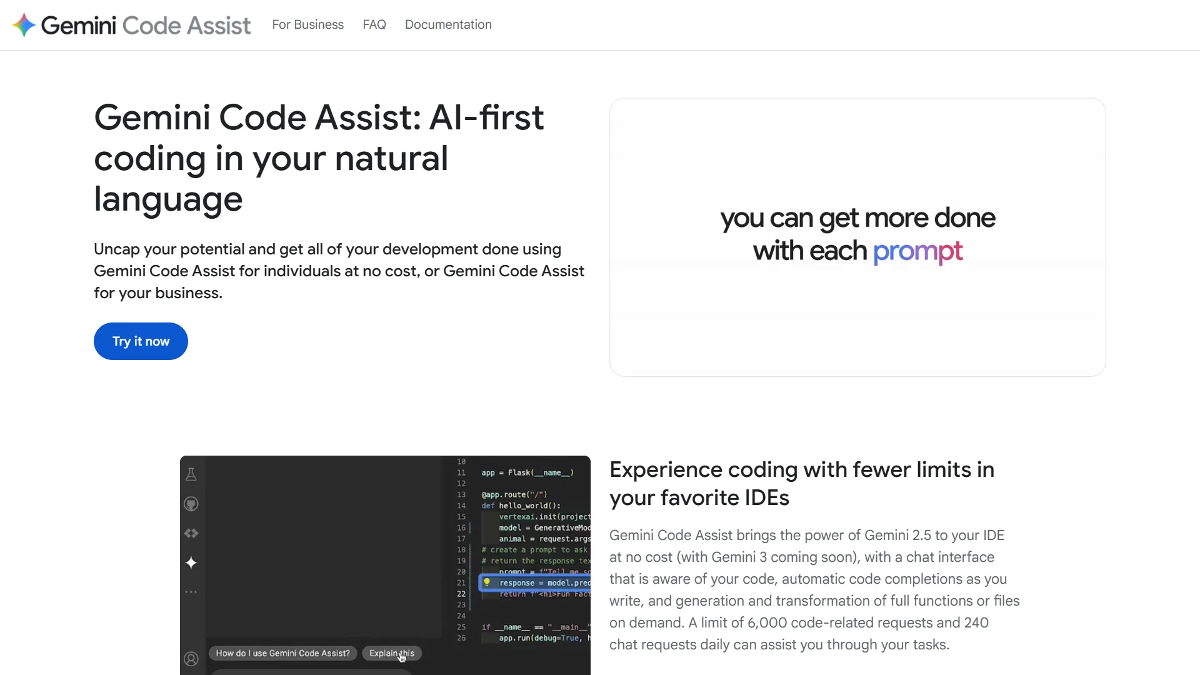
Task: Click the Gemini sparkle logo icon
Action: [x=24, y=25]
